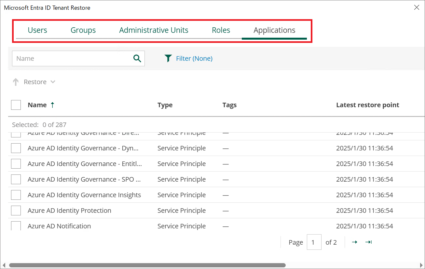
Task: Click the Selected: 0 of 287 text
Action: pos(39,125)
